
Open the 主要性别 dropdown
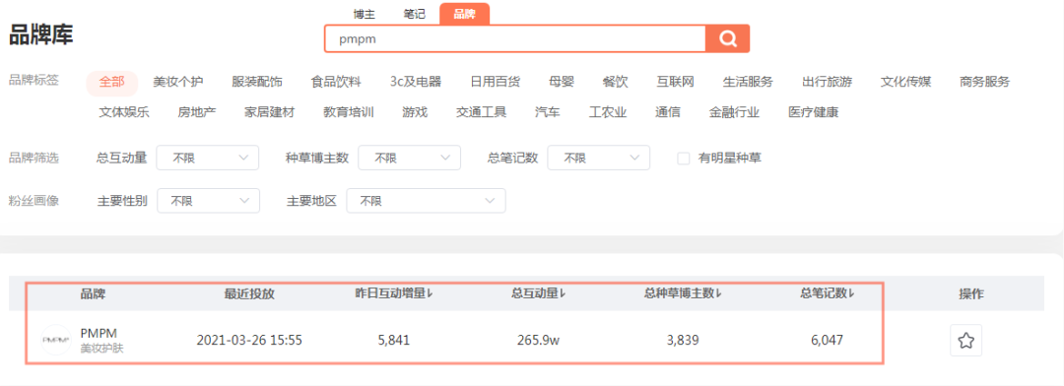tap(208, 201)
